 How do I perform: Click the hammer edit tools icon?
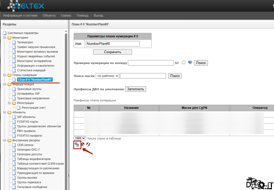point(83,144)
